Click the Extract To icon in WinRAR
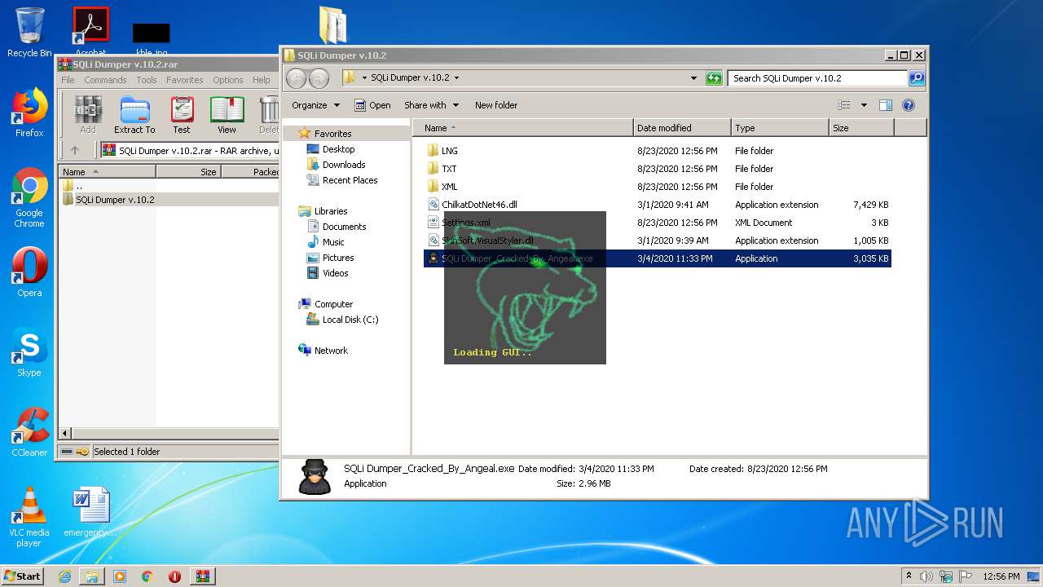This screenshot has width=1043, height=587. (134, 114)
